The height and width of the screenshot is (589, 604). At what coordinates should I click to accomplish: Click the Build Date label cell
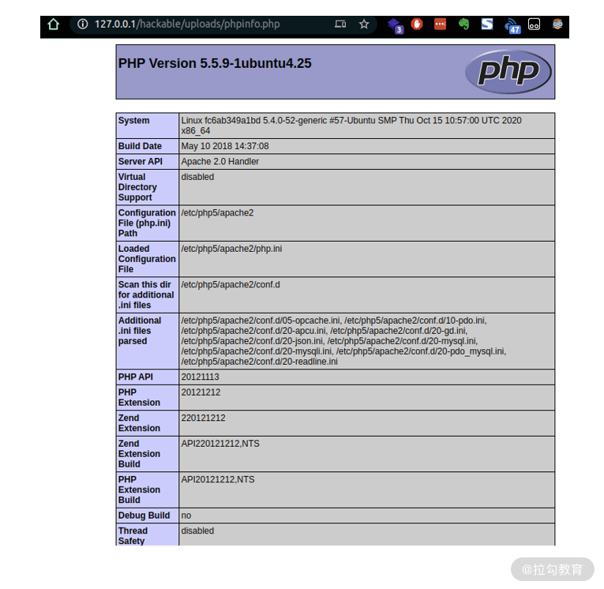[x=147, y=146]
